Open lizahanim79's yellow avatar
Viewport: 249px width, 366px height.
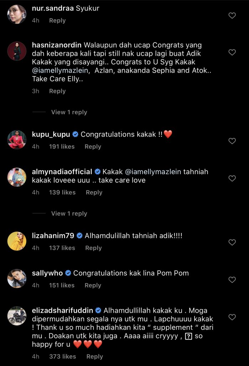pyautogui.click(x=17, y=241)
